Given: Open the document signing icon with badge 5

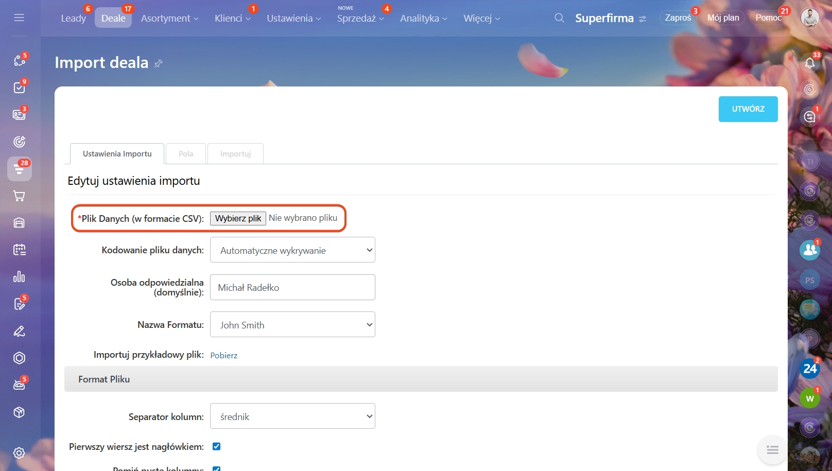Looking at the screenshot, I should pyautogui.click(x=20, y=304).
